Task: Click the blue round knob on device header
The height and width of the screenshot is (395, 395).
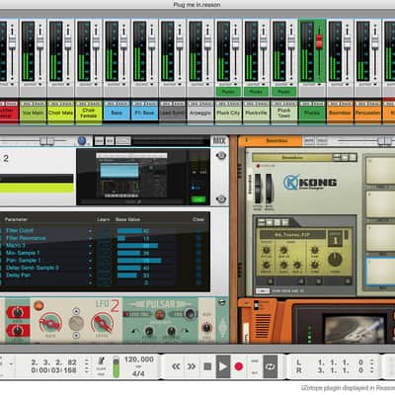Action: 82,141
